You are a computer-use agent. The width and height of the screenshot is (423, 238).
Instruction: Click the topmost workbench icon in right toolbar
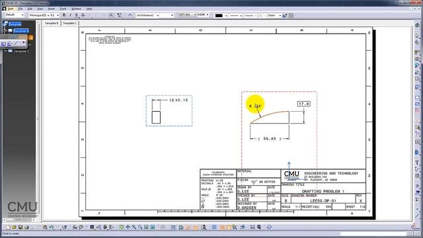pos(417,25)
